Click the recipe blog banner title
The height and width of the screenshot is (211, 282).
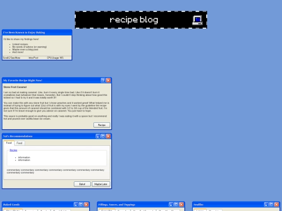[134, 20]
